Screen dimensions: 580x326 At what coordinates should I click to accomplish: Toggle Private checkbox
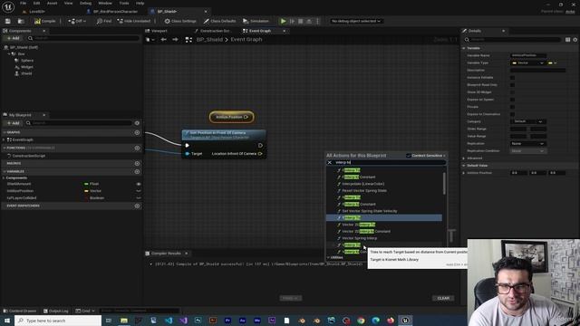(512, 107)
